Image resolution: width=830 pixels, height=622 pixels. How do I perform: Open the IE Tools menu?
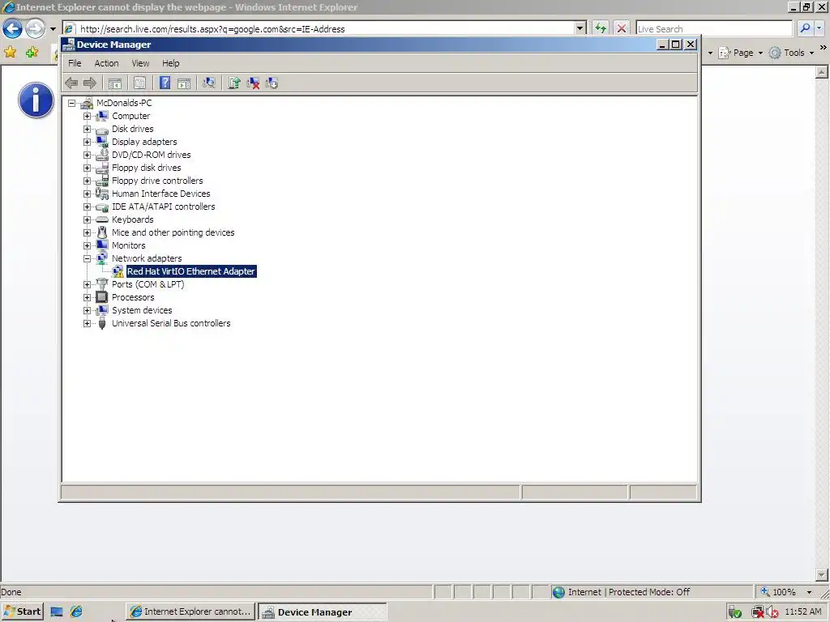[x=792, y=53]
